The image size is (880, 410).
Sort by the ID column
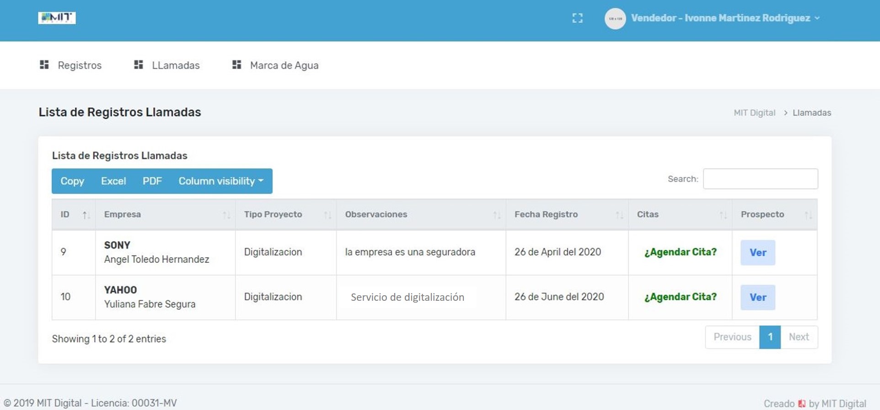point(74,214)
